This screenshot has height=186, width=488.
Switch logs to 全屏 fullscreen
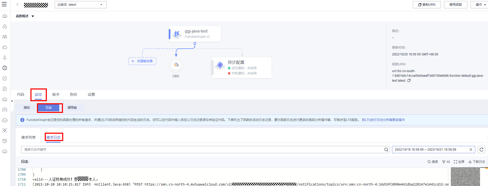point(459,162)
